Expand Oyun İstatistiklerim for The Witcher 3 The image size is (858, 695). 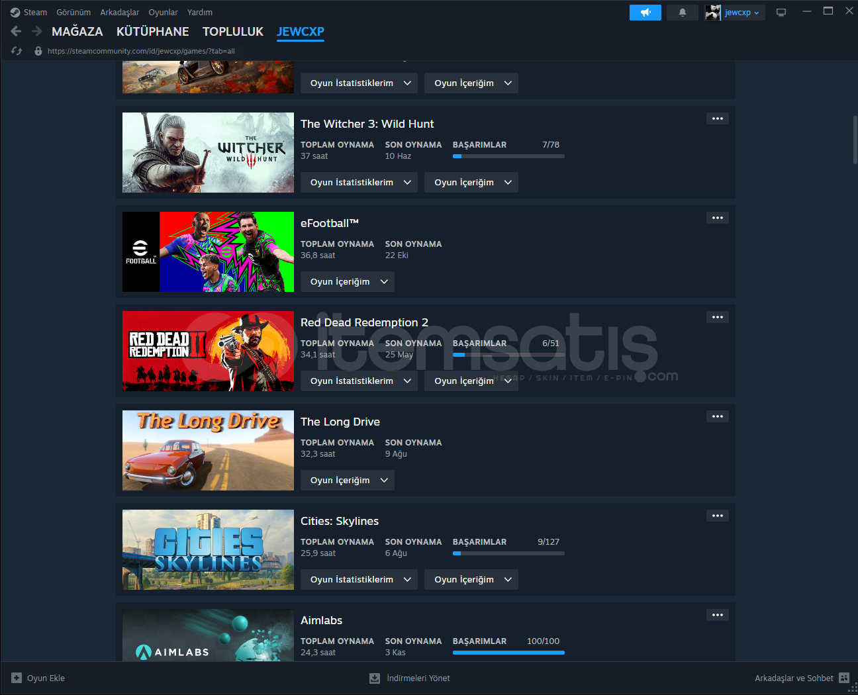coord(359,183)
